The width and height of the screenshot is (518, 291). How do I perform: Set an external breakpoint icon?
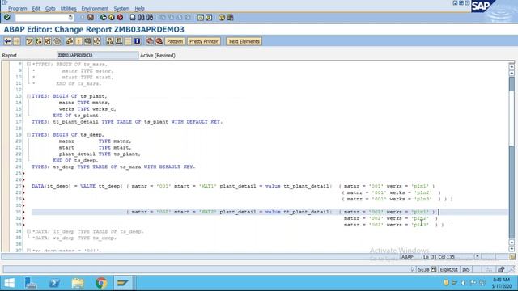tap(159, 41)
